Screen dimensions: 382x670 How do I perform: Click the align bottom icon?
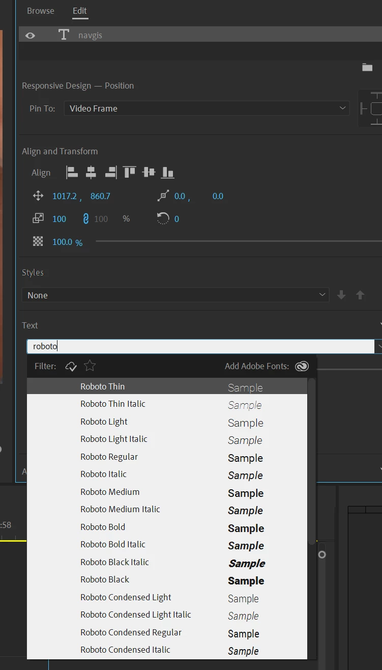(168, 173)
